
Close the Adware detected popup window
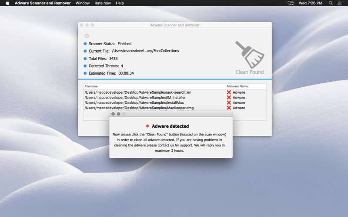113,114
